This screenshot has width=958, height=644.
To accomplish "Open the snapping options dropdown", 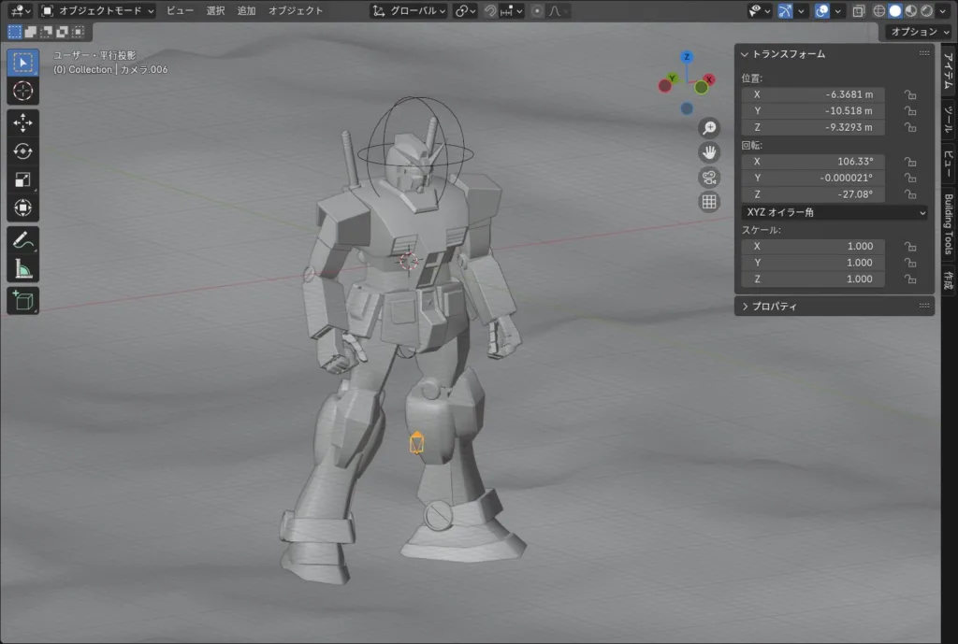I will click(512, 11).
